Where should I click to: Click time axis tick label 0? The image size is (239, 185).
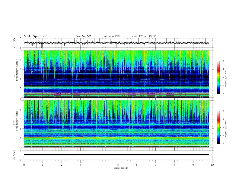[24, 165]
